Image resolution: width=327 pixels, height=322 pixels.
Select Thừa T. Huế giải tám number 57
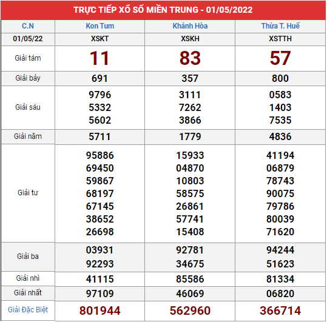[x=280, y=58]
